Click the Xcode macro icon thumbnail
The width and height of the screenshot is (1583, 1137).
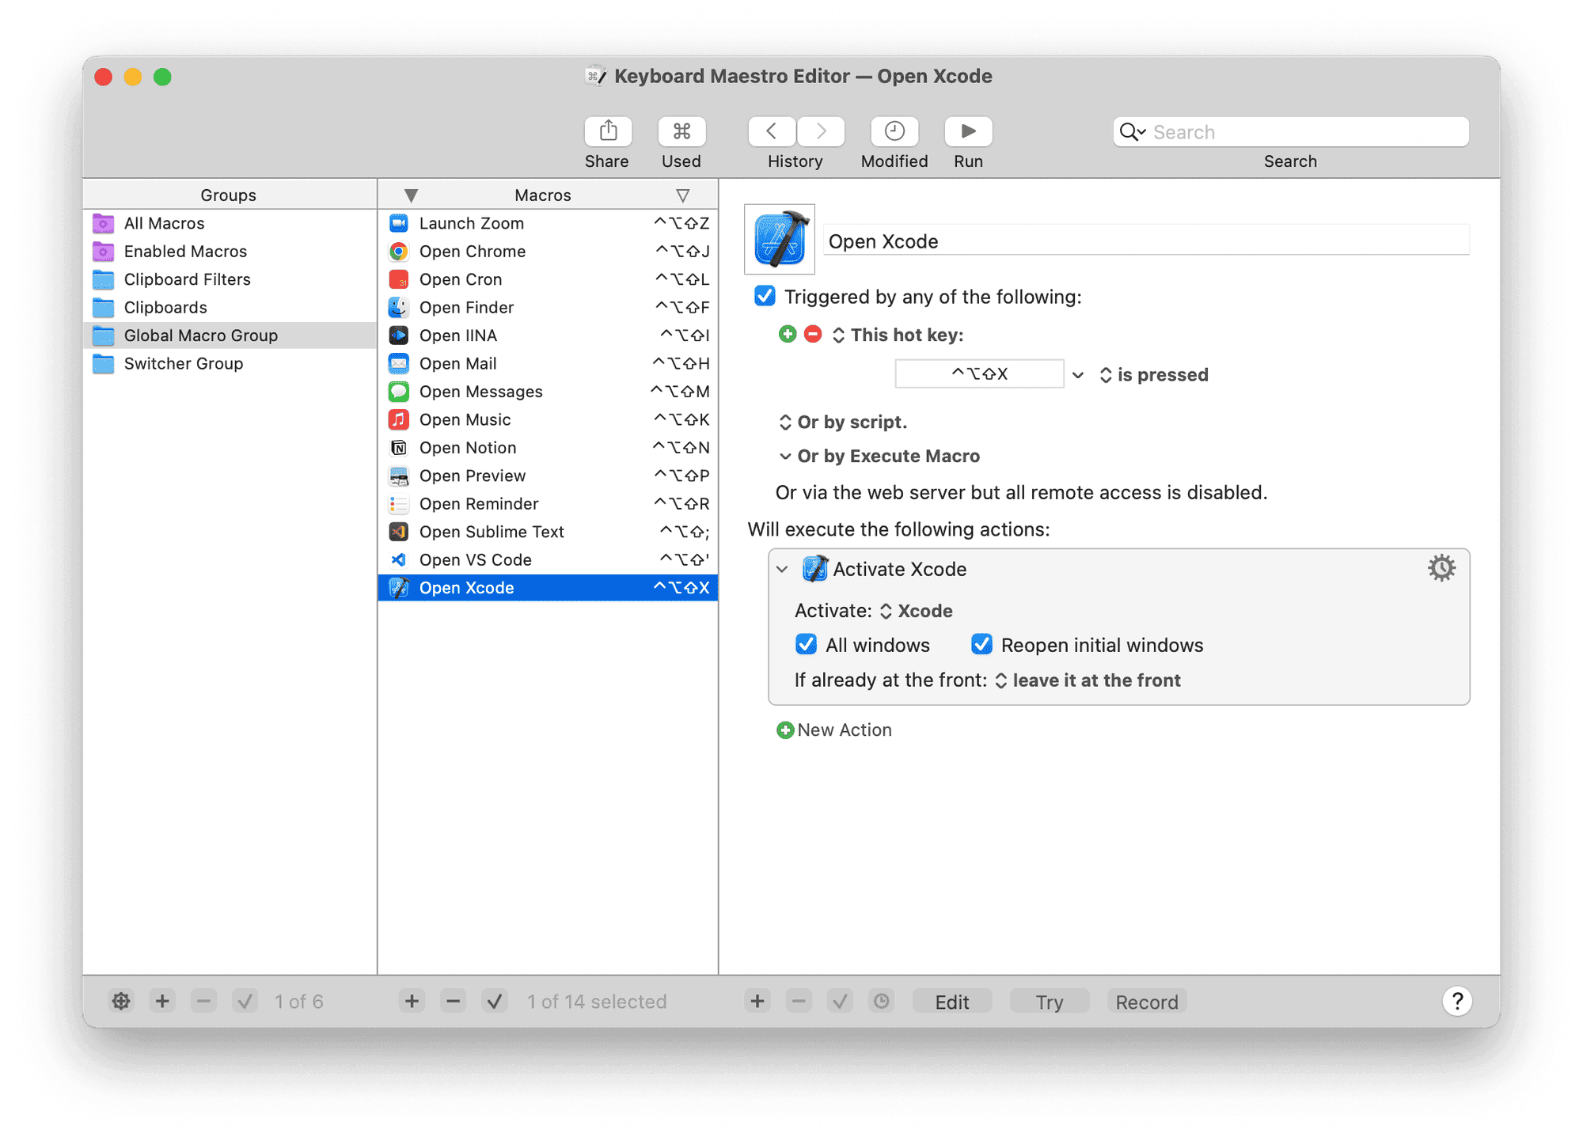(780, 240)
